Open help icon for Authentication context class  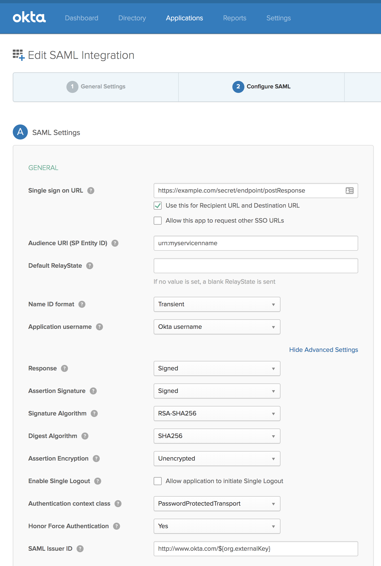tap(118, 504)
